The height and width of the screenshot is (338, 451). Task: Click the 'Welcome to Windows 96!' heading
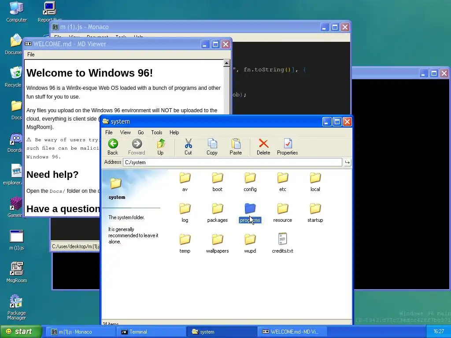89,73
